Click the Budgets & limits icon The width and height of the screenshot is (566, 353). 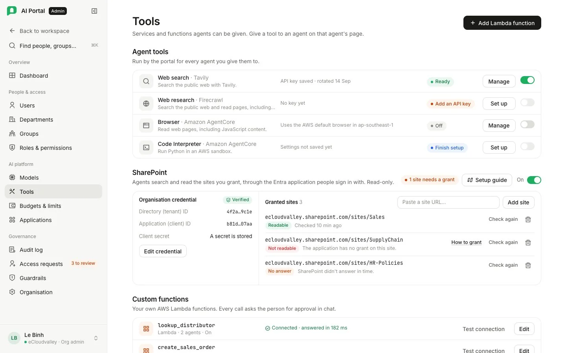[x=12, y=206]
